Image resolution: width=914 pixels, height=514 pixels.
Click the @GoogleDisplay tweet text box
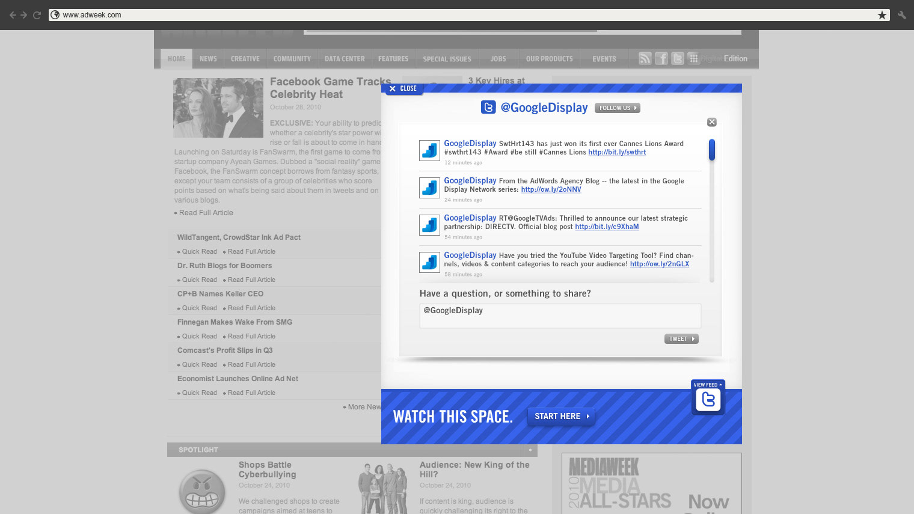click(560, 316)
